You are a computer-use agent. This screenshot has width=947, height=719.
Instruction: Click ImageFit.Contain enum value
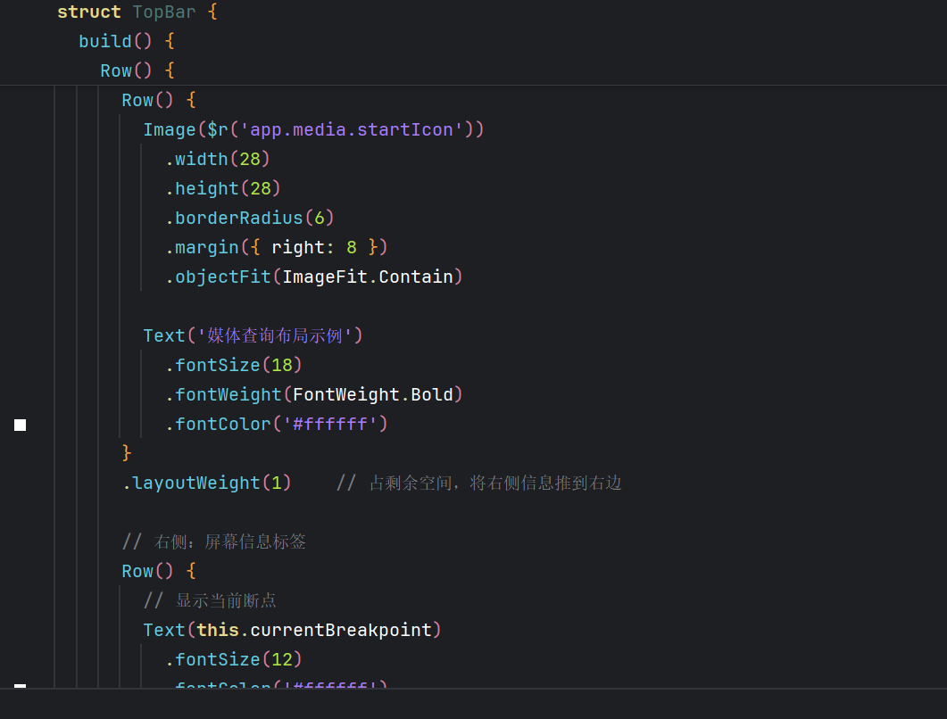coord(367,277)
